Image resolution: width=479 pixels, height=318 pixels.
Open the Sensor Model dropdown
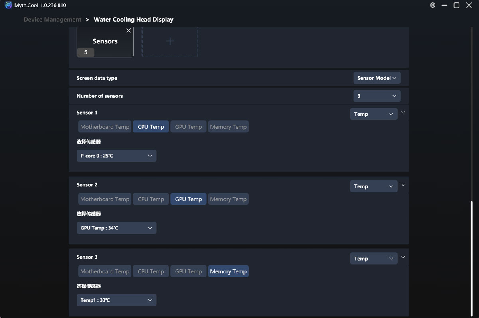(x=376, y=78)
